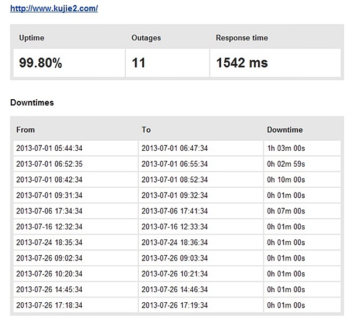Click the Downtime column header
353x328 pixels.
285,130
